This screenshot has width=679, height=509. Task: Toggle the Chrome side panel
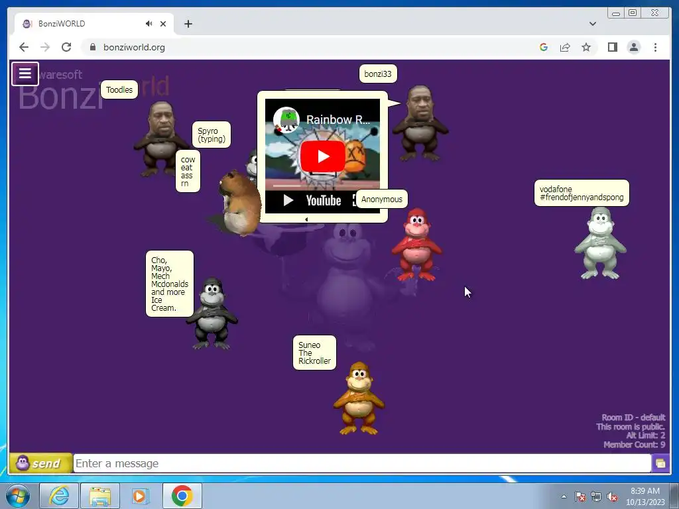612,47
